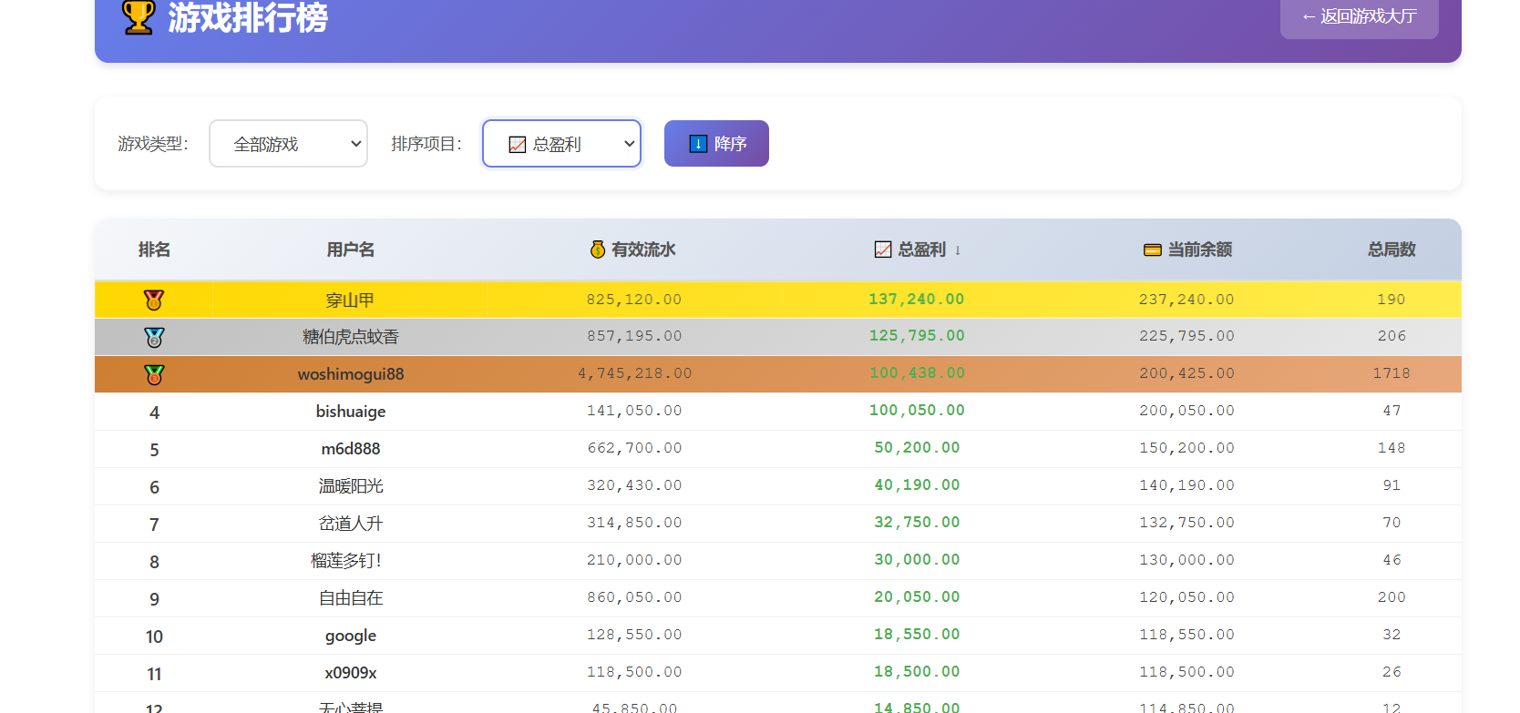
Task: Click username woshimogui88 in the ranking
Action: 351,374
